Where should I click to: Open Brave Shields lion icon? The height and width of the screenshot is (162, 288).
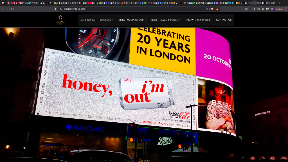click(212, 9)
